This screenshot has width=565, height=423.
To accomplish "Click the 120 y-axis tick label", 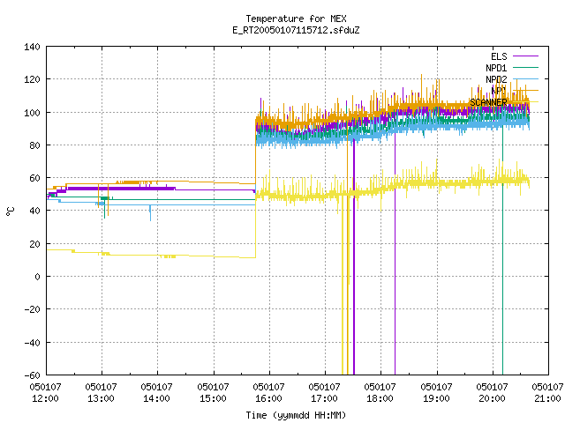I will [x=32, y=79].
